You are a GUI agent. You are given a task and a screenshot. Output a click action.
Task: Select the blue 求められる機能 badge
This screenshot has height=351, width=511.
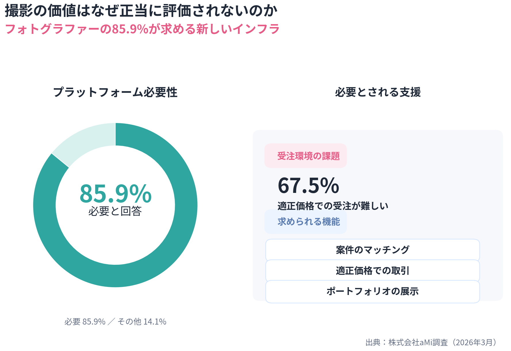click(305, 222)
